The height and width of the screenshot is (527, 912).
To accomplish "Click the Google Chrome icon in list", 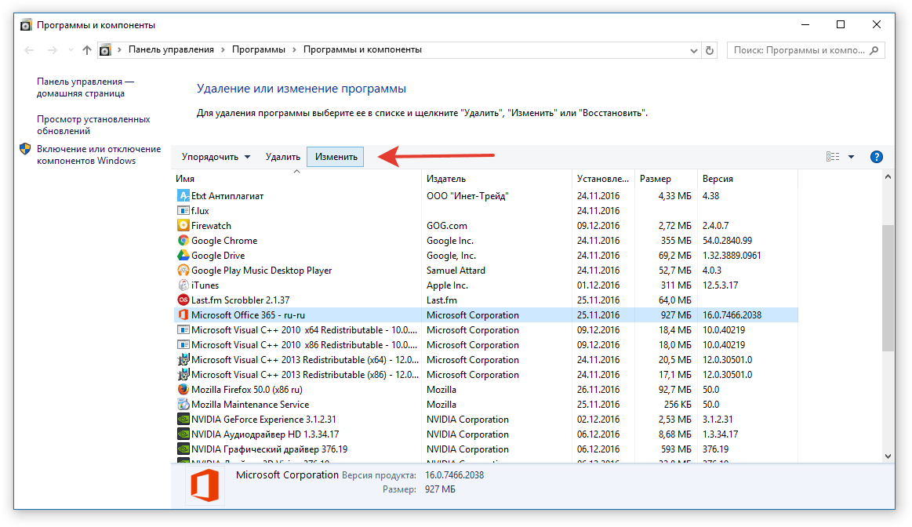I will tap(183, 241).
